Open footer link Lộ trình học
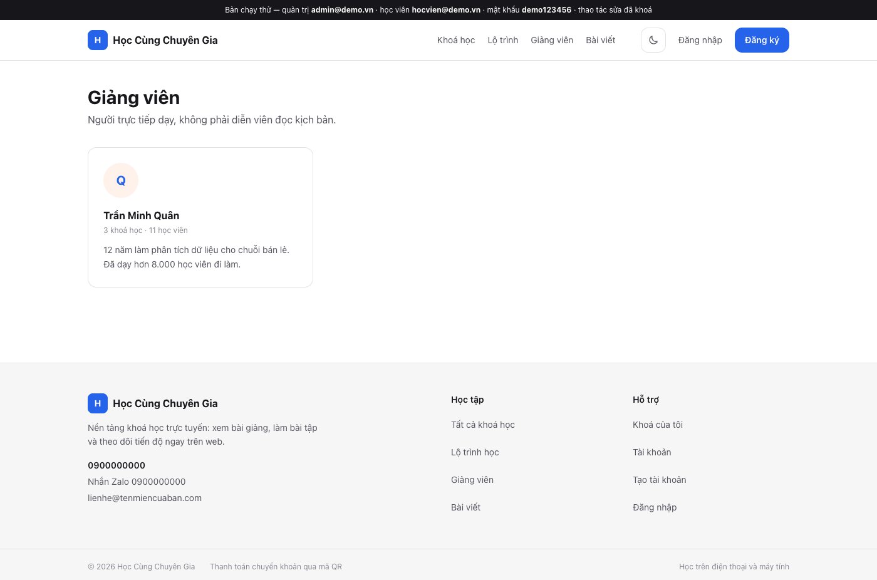877x580 pixels. [475, 452]
